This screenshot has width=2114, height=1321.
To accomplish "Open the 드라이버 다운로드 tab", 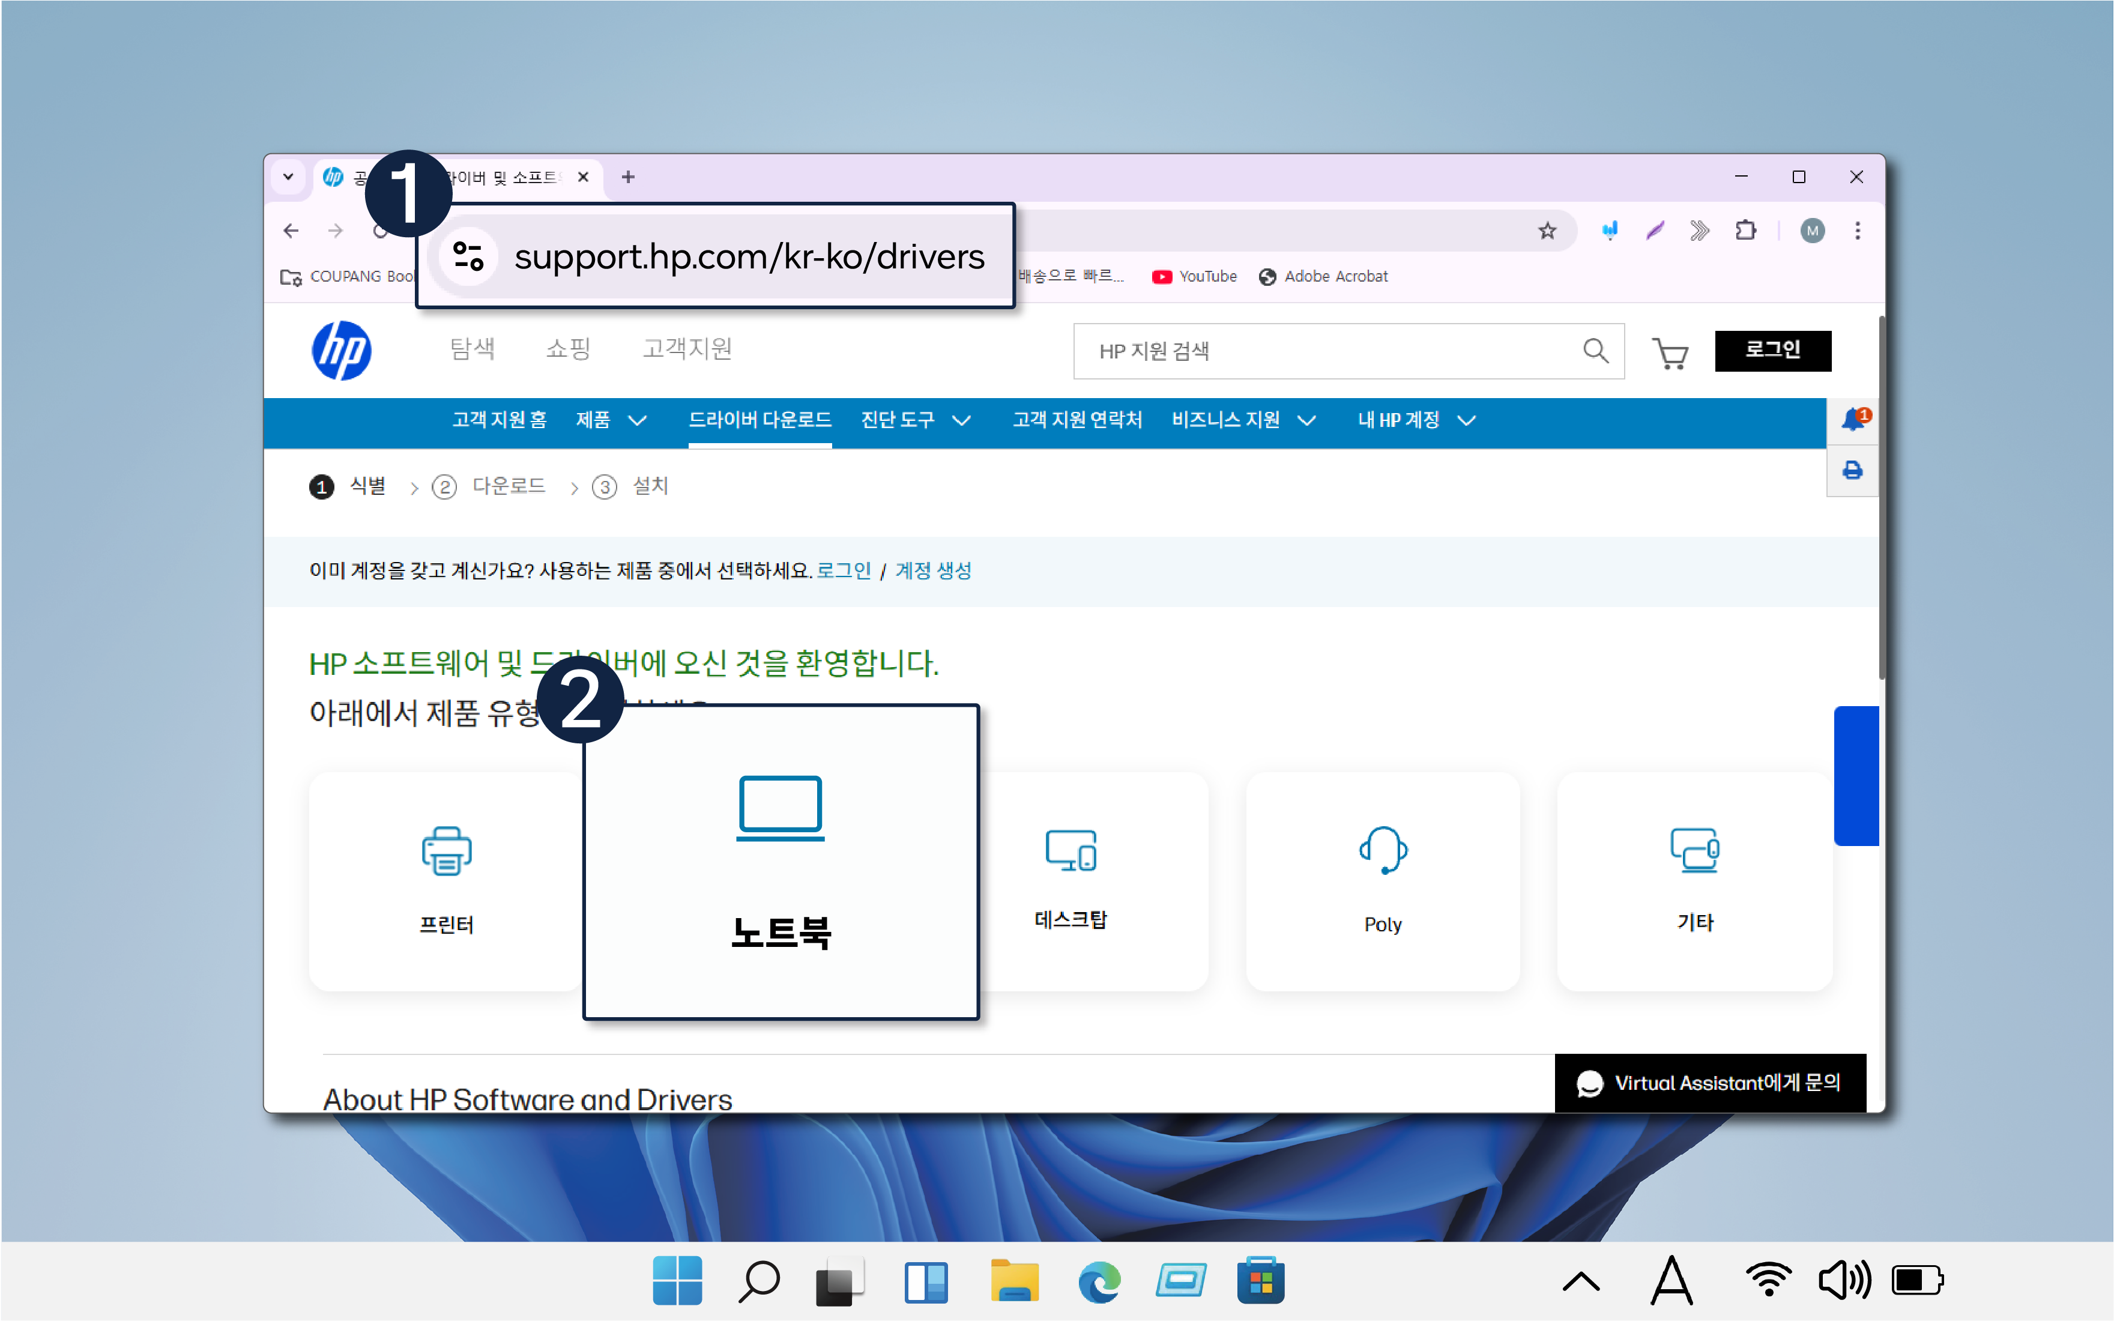I will [x=759, y=420].
